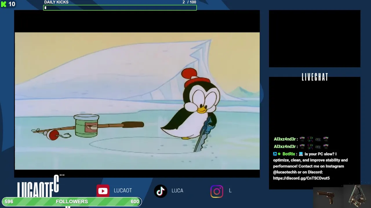Click the FOLLOWERS label on goal bar
This screenshot has width=371, height=208.
point(72,202)
